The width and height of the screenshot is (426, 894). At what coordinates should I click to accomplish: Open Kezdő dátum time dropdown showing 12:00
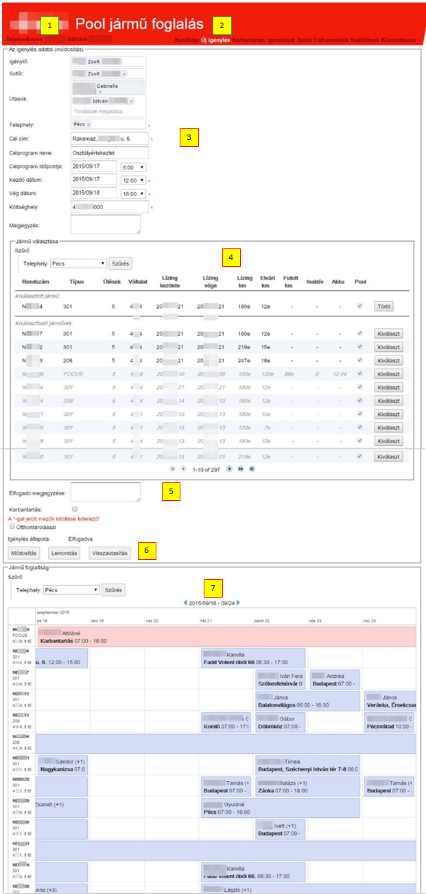[133, 180]
